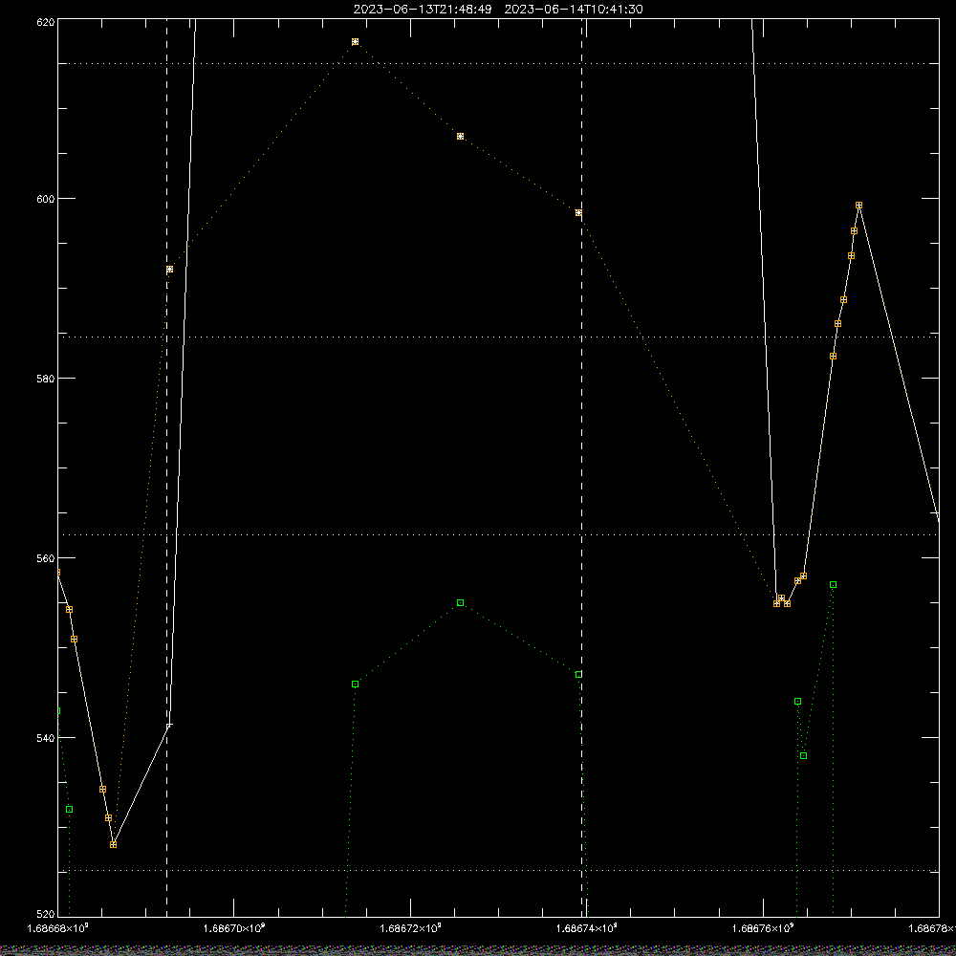Click the 1.68670×10⁹ x-axis label
Screen dimensions: 956x956
[x=234, y=928]
